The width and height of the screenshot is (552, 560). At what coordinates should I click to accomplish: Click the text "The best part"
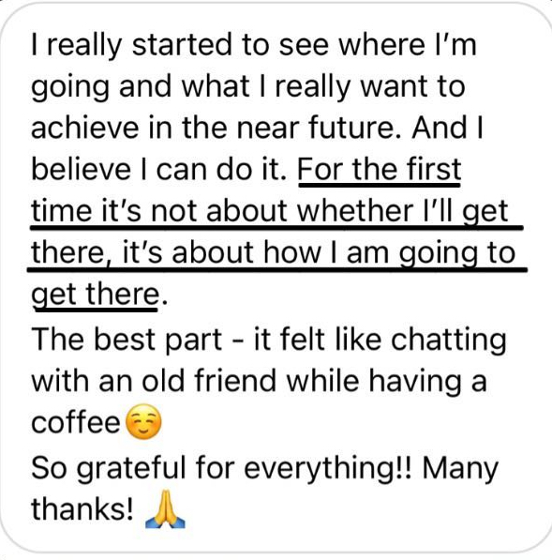pyautogui.click(x=127, y=339)
